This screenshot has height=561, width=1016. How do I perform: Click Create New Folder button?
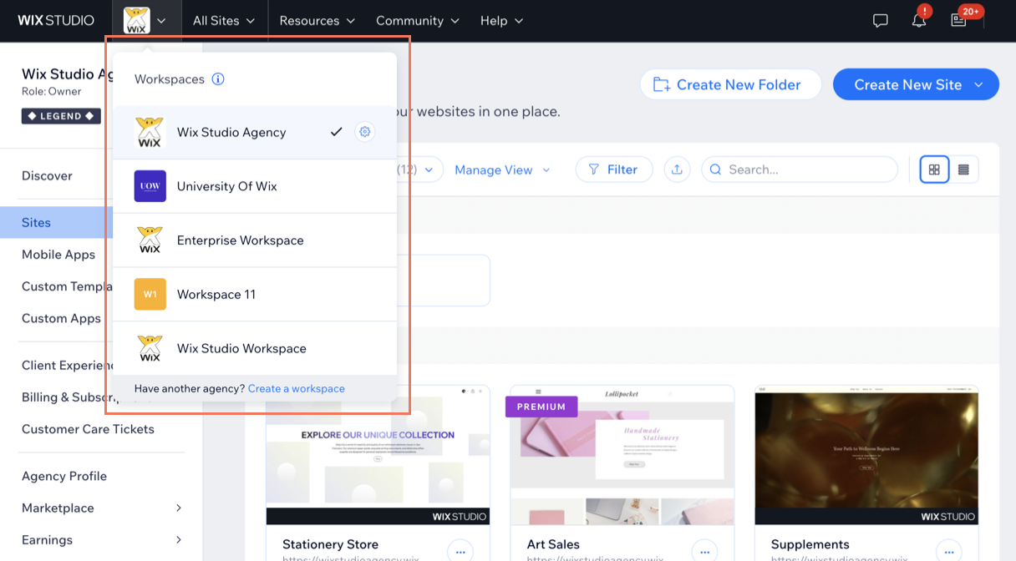pos(730,84)
